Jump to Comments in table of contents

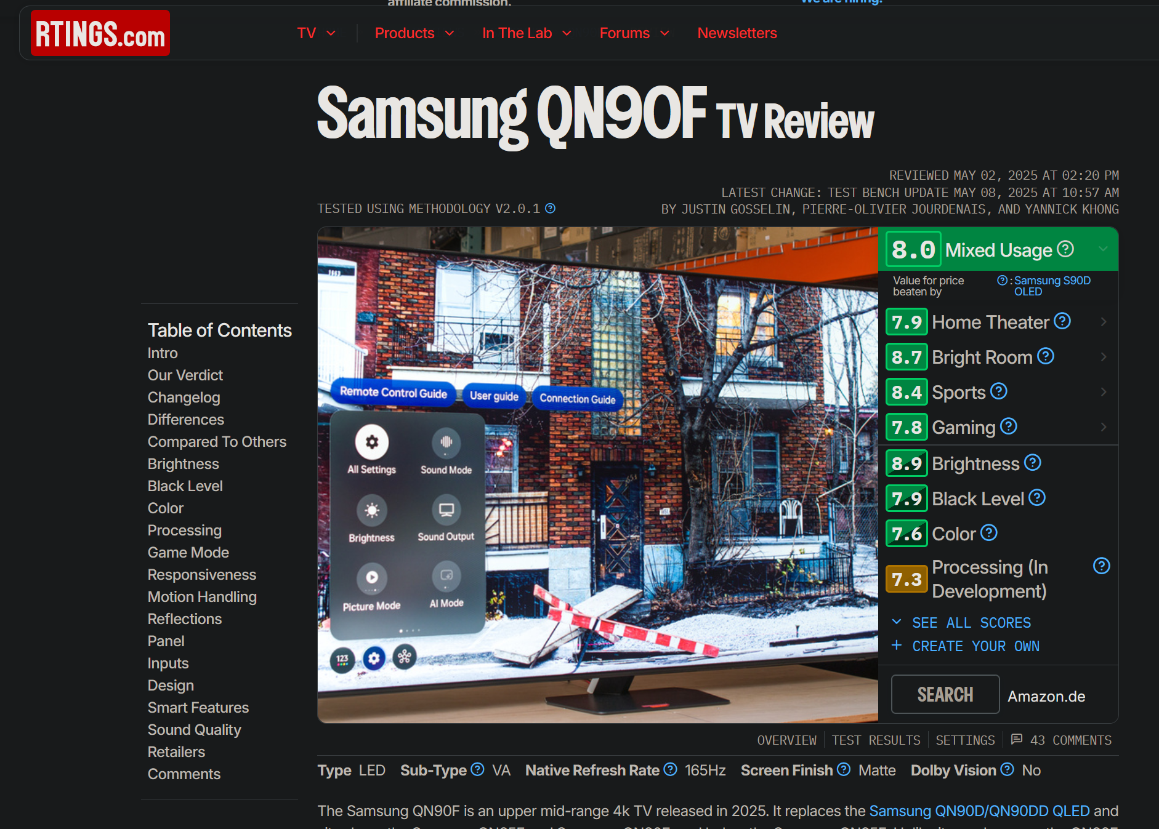(184, 774)
